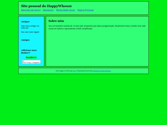
Task: Click the 'Veja meus amigos na internet!' text
Action: [30, 27]
